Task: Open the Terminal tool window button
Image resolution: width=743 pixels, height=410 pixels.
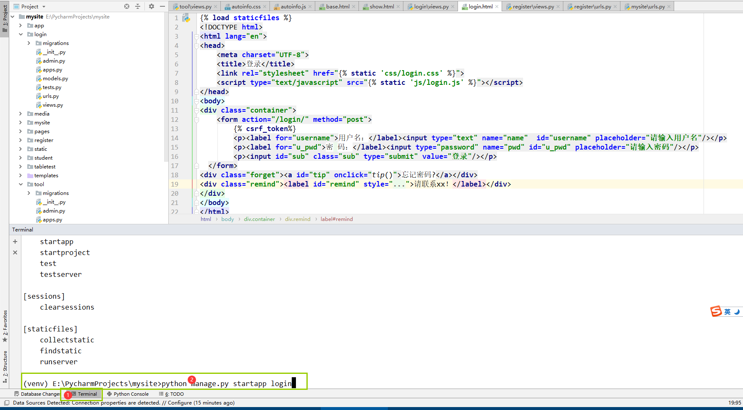Action: pyautogui.click(x=84, y=394)
